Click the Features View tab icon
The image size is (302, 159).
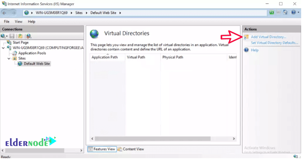[x=90, y=149]
